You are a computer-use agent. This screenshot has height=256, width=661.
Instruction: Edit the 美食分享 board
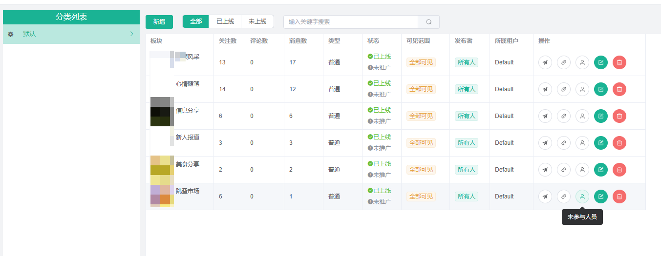(x=601, y=170)
